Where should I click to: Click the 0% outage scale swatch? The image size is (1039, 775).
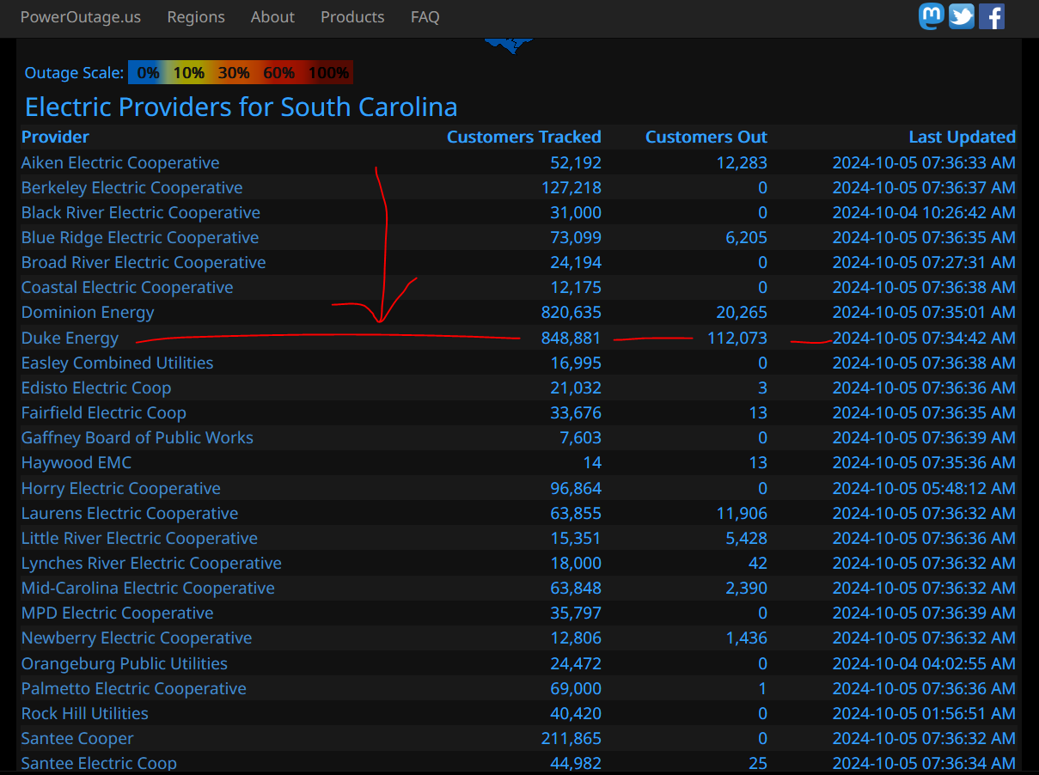(x=148, y=73)
